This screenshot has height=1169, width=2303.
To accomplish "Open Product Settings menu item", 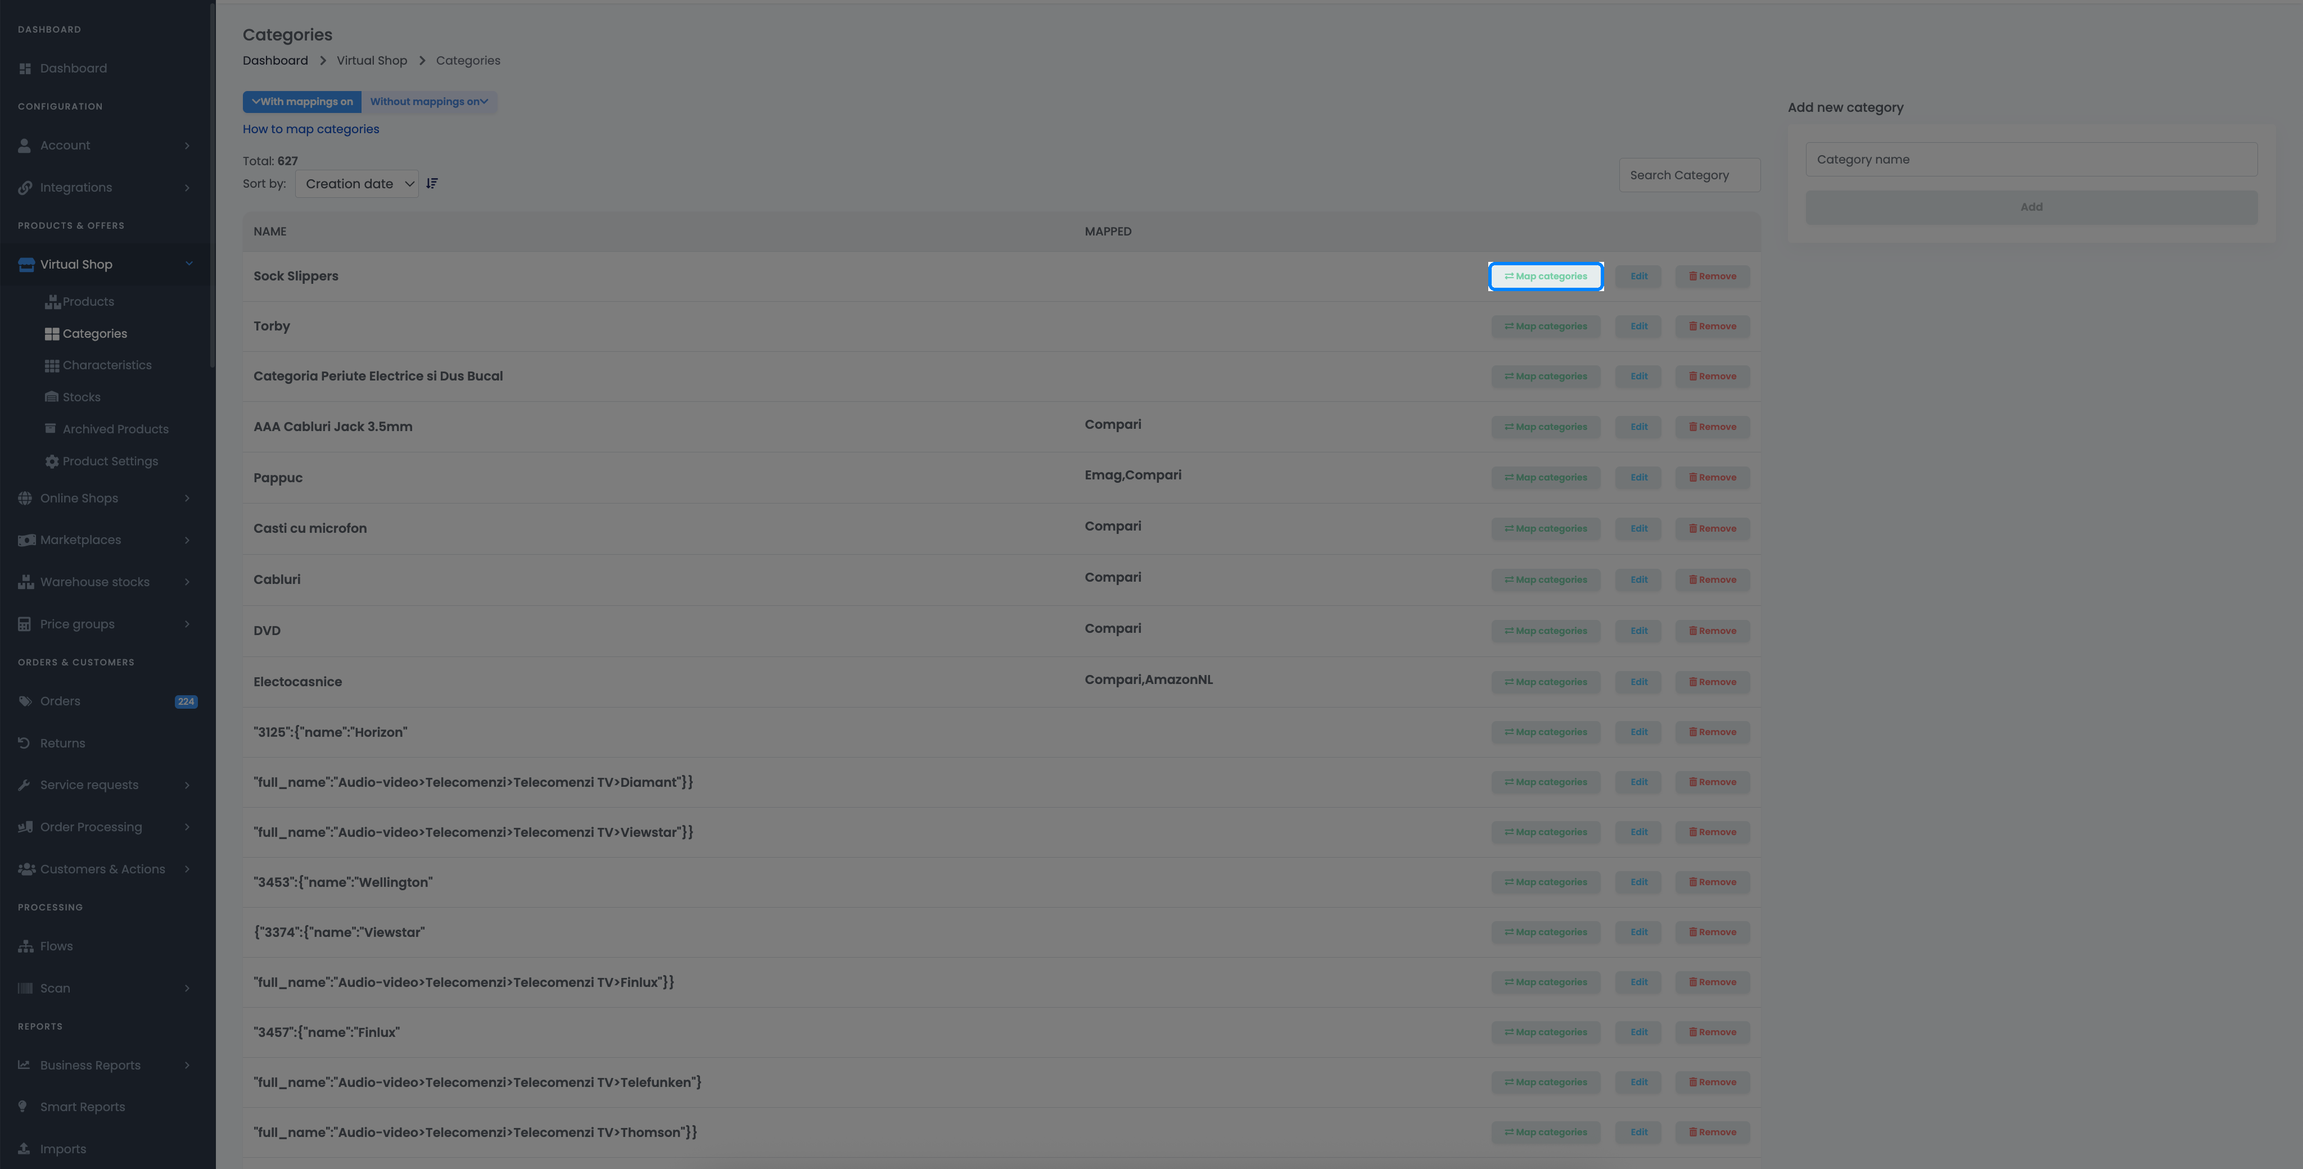I will (110, 461).
